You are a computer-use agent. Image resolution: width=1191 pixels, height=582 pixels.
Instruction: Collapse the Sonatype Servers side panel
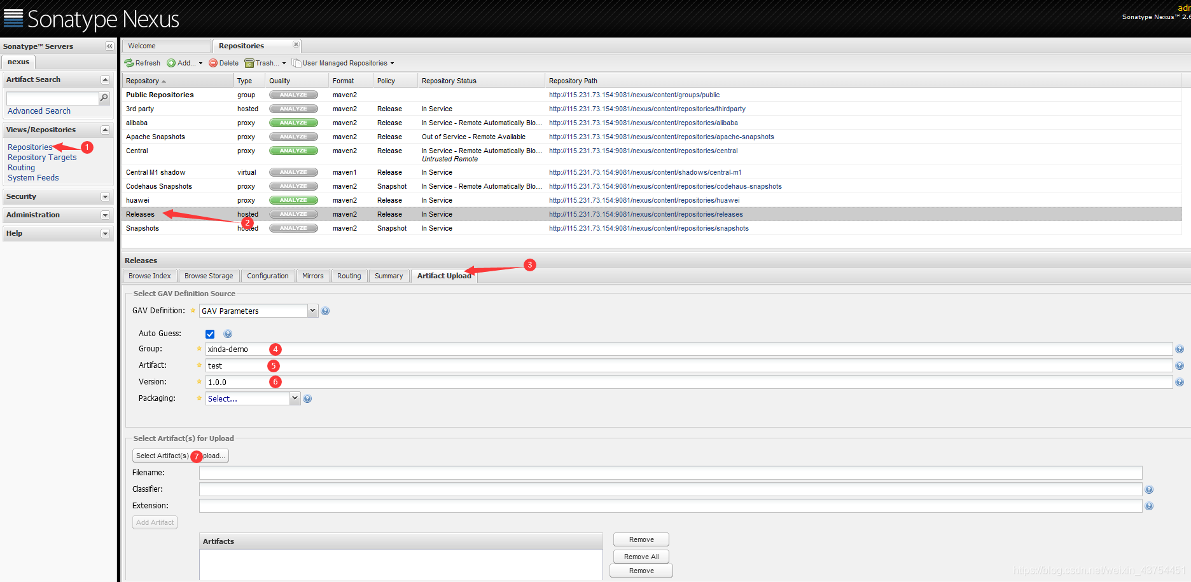[109, 46]
